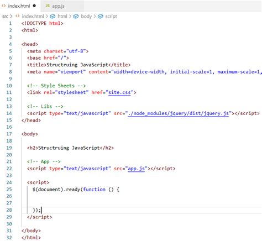
Task: Follow the site.css link
Action: coord(119,92)
